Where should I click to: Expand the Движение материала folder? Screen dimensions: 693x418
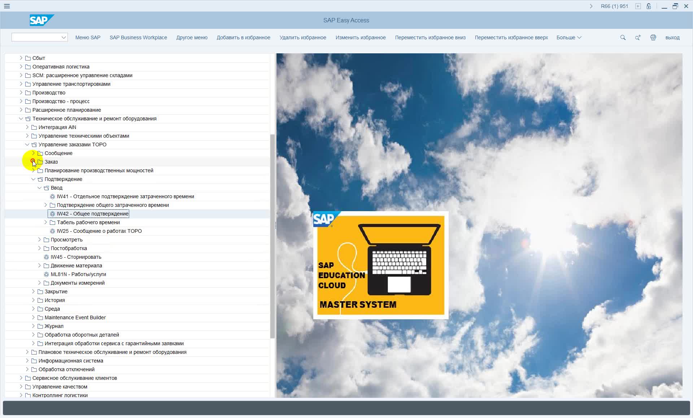39,266
